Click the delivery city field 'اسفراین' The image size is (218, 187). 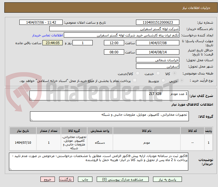158,66
